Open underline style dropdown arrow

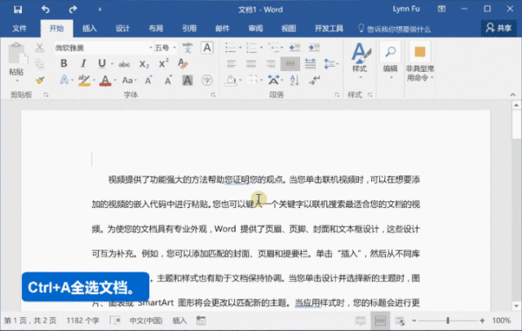[112, 64]
